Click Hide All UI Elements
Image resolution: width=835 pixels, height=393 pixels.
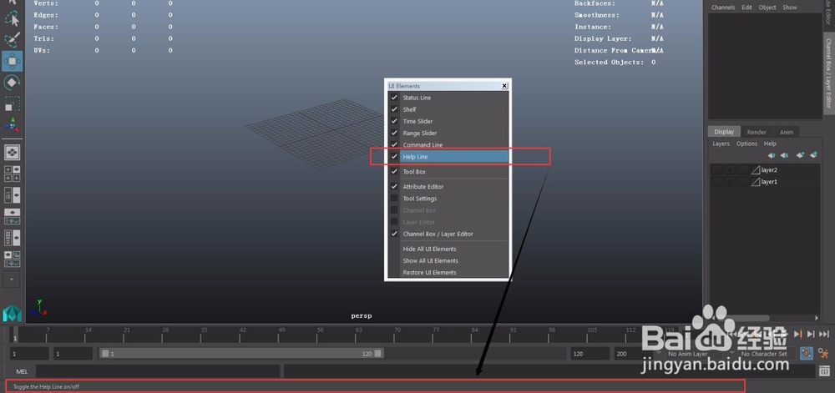click(429, 249)
